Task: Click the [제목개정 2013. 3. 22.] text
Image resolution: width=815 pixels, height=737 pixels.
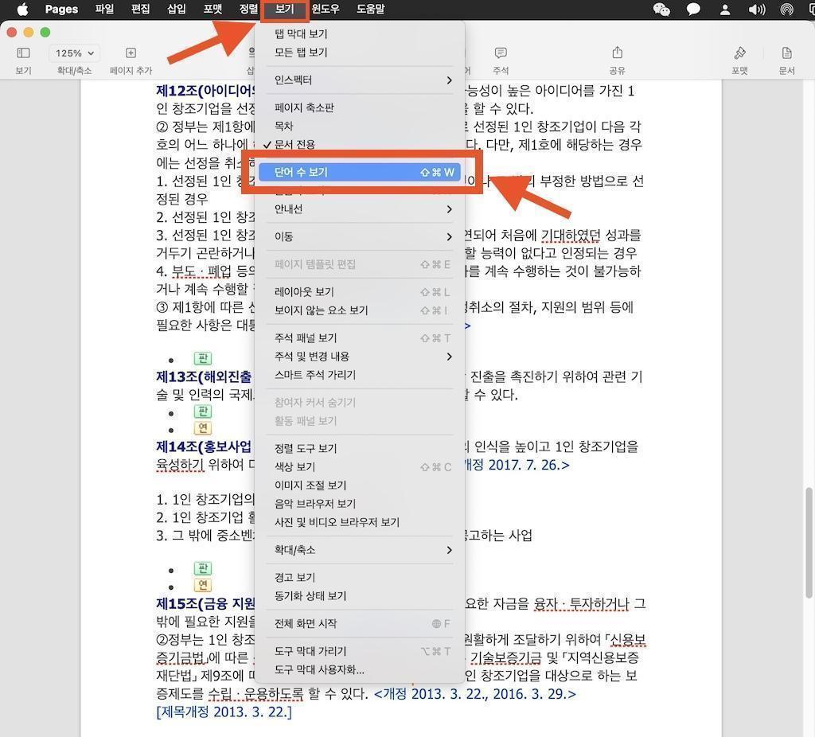Action: [x=224, y=712]
